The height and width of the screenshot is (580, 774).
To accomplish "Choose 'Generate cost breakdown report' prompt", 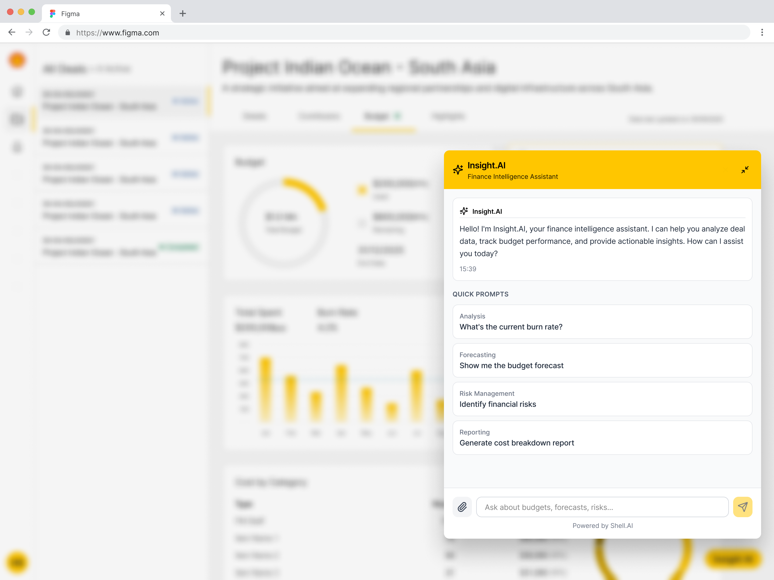I will 602,438.
